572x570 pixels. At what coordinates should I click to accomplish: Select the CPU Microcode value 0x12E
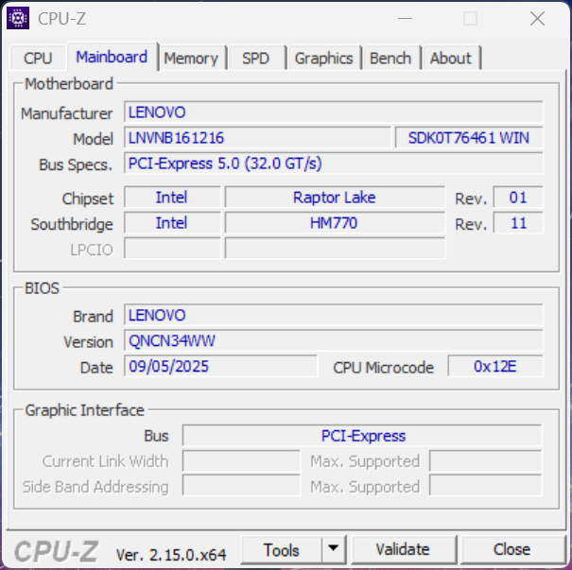[494, 367]
